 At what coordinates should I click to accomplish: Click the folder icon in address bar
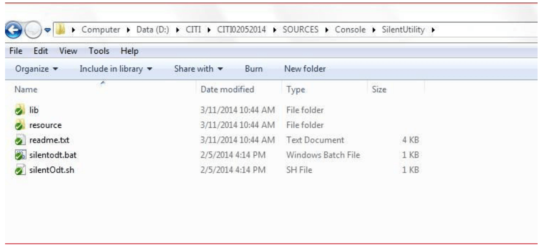click(x=60, y=30)
